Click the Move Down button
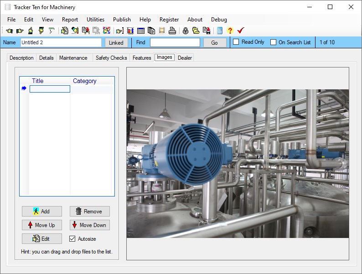 pyautogui.click(x=89, y=225)
